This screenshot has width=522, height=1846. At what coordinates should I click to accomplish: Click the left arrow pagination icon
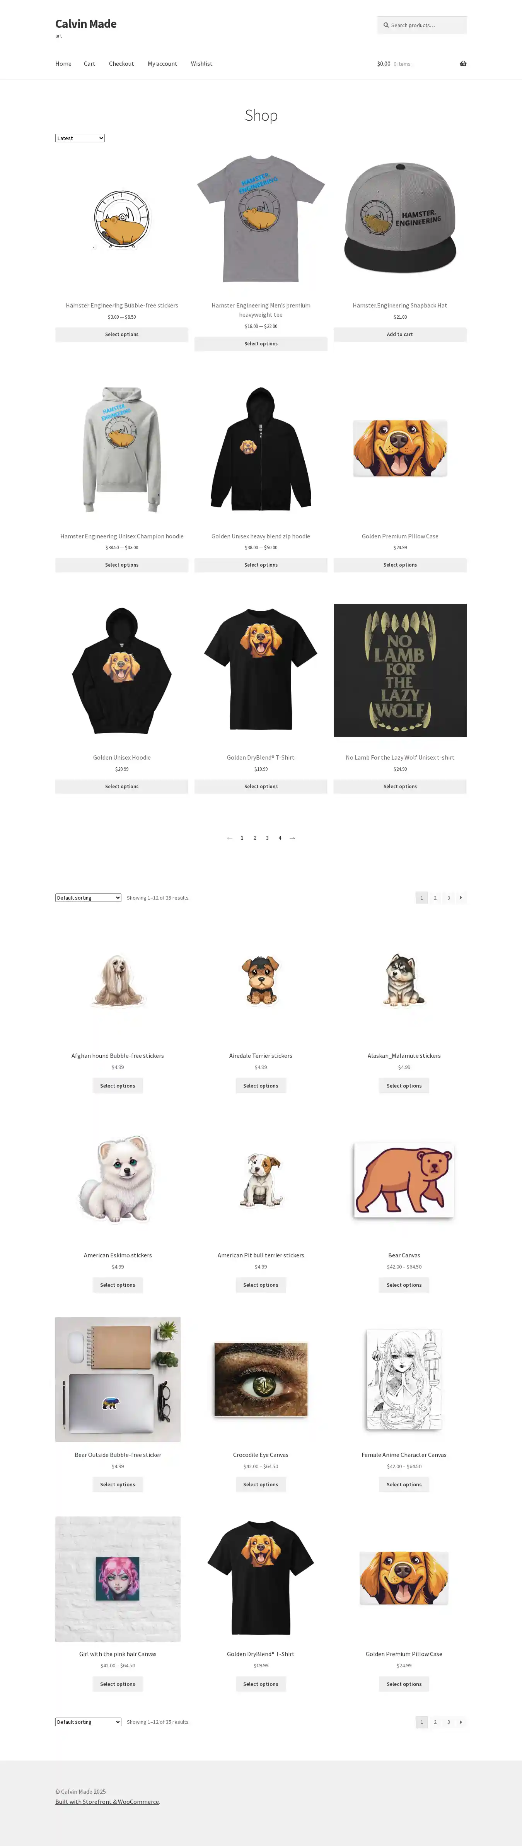point(229,838)
